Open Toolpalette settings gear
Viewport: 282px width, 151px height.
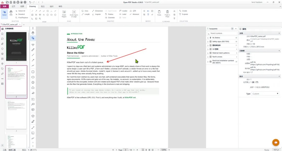(x=232, y=29)
